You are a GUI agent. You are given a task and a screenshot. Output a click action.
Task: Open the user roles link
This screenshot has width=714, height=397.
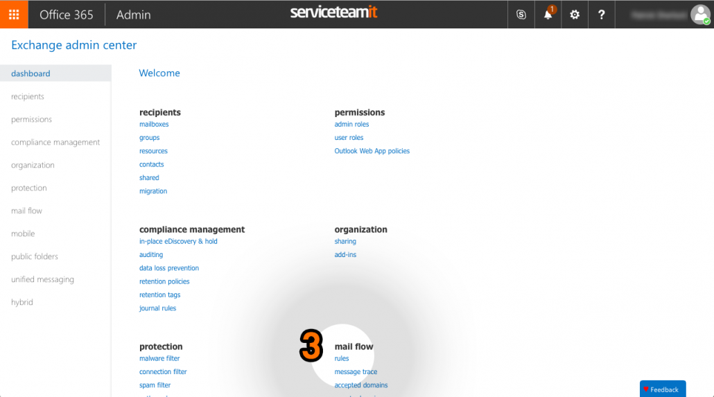[349, 137]
